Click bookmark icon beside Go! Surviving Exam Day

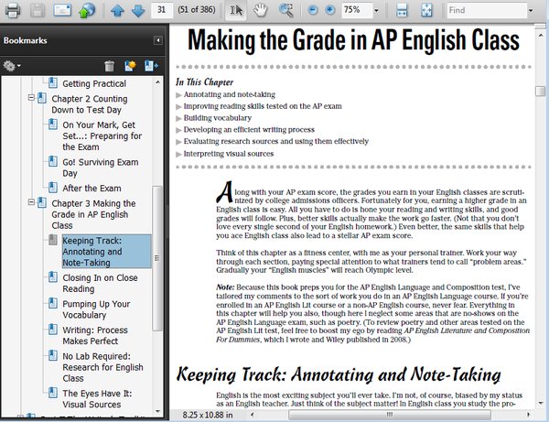click(x=53, y=161)
